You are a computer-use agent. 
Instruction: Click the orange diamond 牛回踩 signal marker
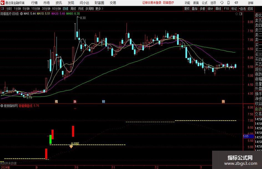coord(71,147)
